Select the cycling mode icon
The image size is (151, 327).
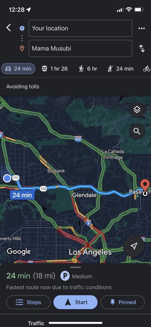pos(147,69)
